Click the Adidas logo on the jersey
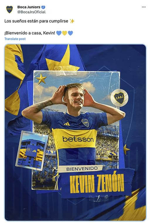 [67, 124]
